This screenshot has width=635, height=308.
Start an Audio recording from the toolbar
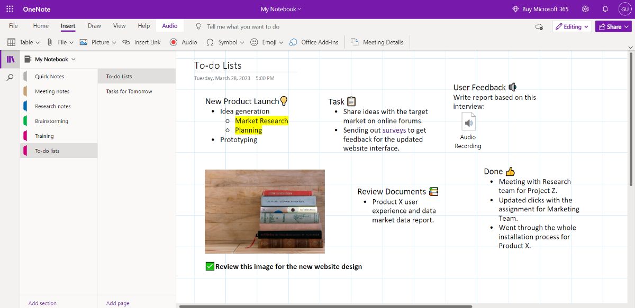[x=183, y=42]
